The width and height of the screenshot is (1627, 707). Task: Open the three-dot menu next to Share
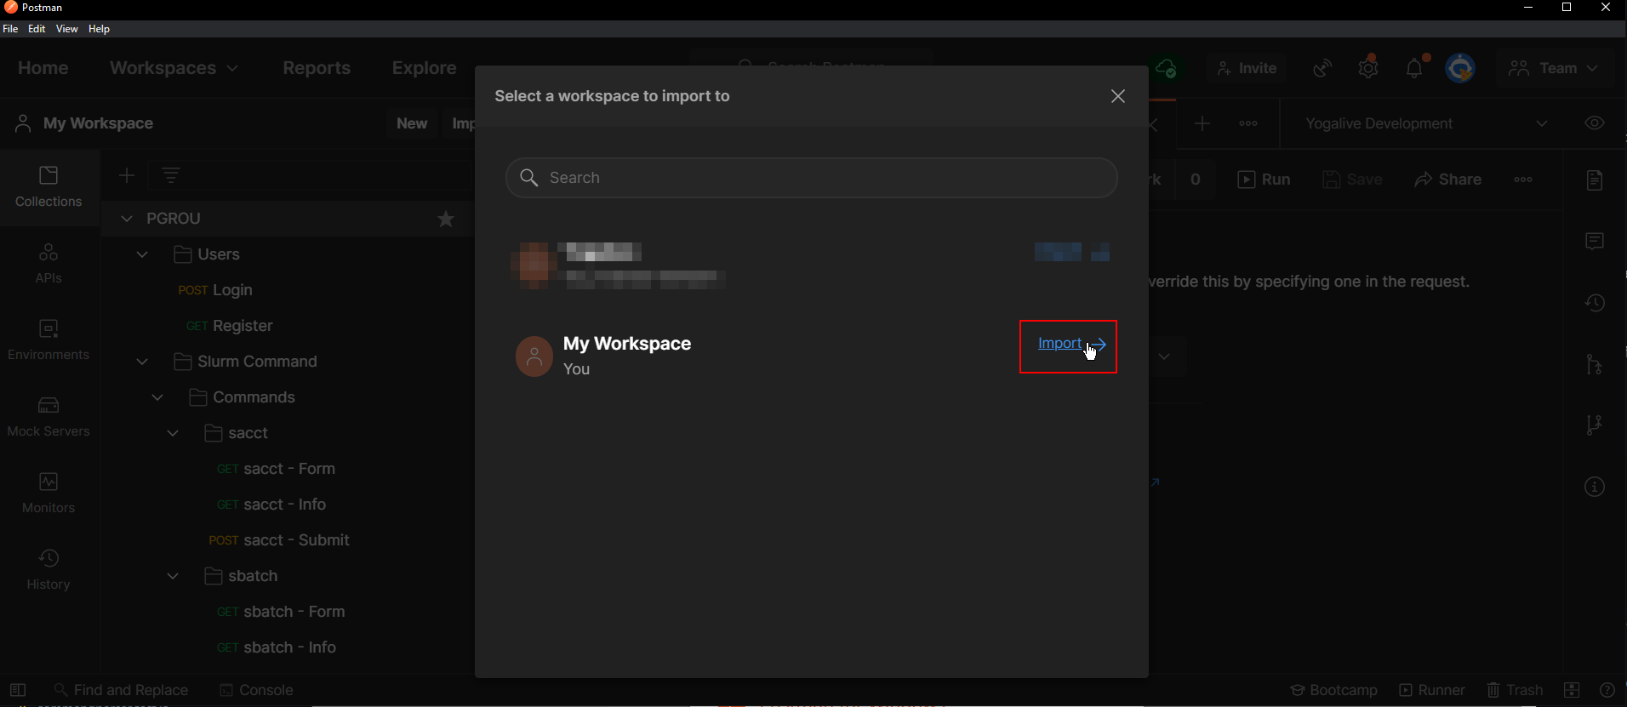1523,180
